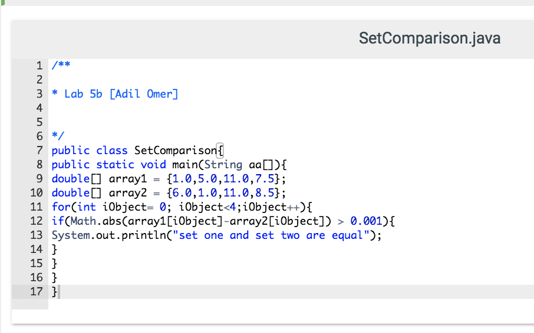Image resolution: width=534 pixels, height=333 pixels.
Task: Click line number 1 in gutter
Action: click(x=39, y=65)
